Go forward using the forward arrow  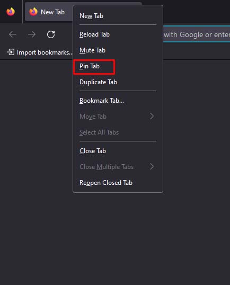click(32, 34)
